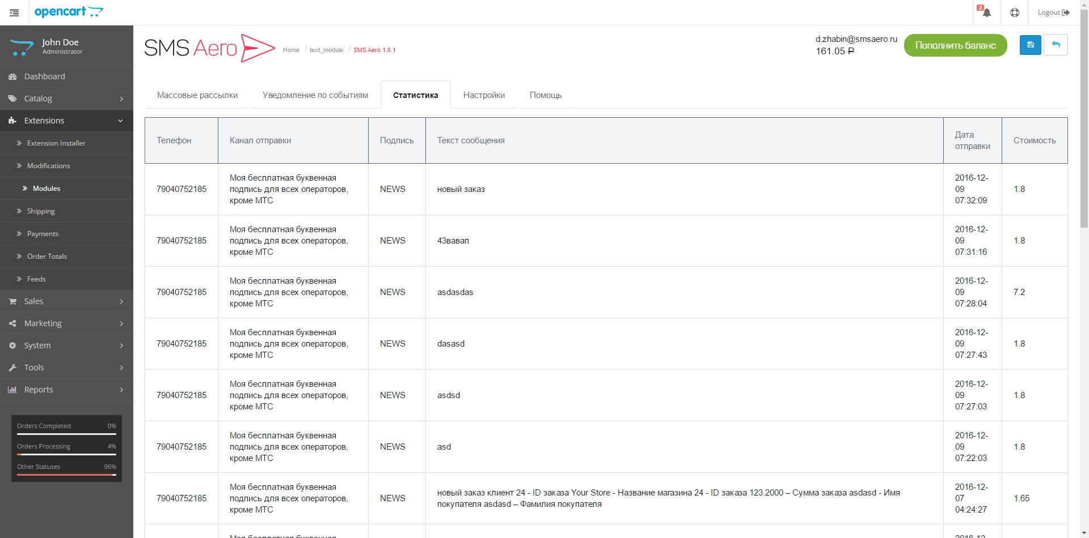This screenshot has height=538, width=1089.
Task: Click the John Doe profile cart avatar
Action: [x=22, y=47]
